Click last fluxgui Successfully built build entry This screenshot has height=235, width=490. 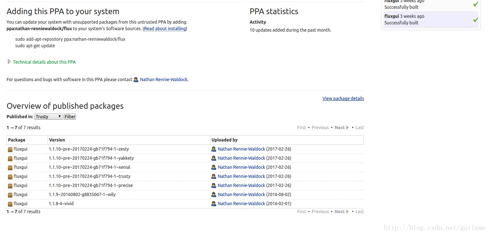(431, 19)
